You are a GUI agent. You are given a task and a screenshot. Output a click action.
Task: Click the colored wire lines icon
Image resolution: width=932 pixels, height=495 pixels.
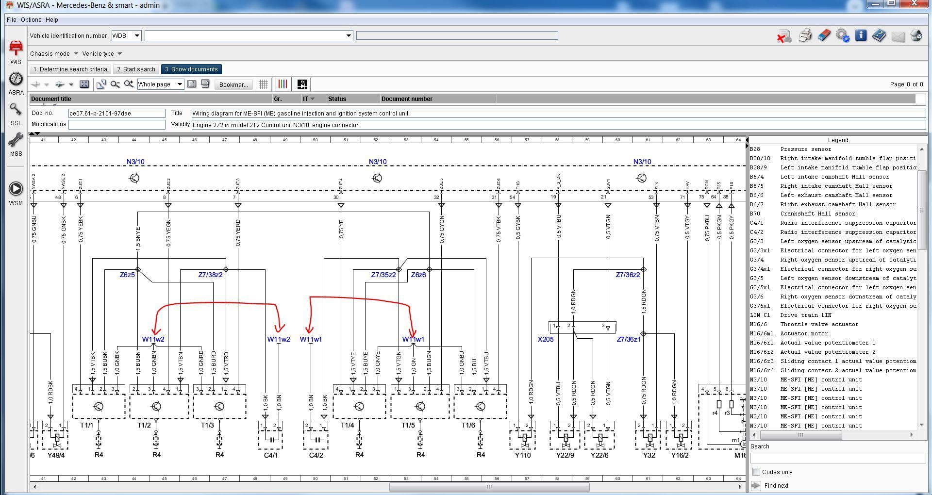(x=282, y=84)
